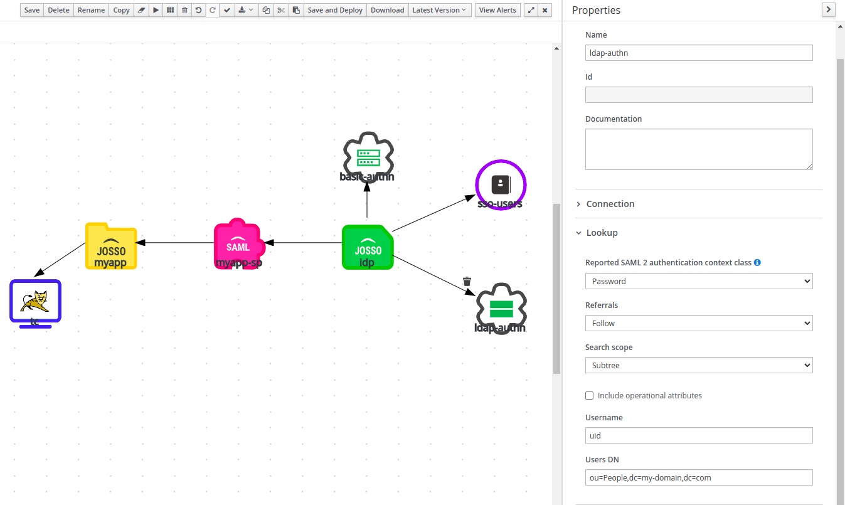Viewport: 845px width, 505px height.
Task: Select the JOSSO idp node
Action: click(368, 247)
